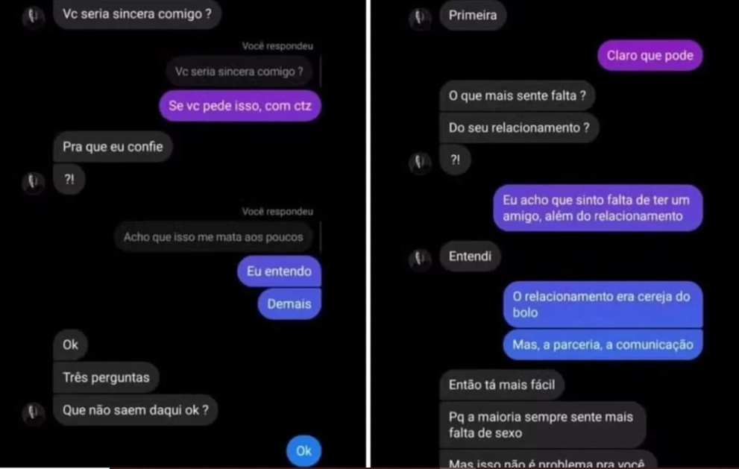Image resolution: width=739 pixels, height=469 pixels.
Task: Open quoted reply 'Vc seria sincera comigo ?'
Action: point(239,72)
